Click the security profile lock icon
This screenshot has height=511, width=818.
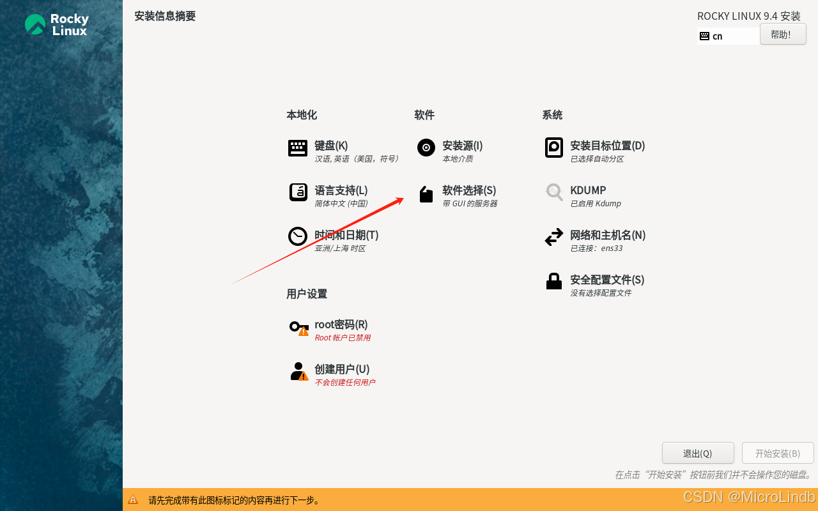click(x=554, y=281)
